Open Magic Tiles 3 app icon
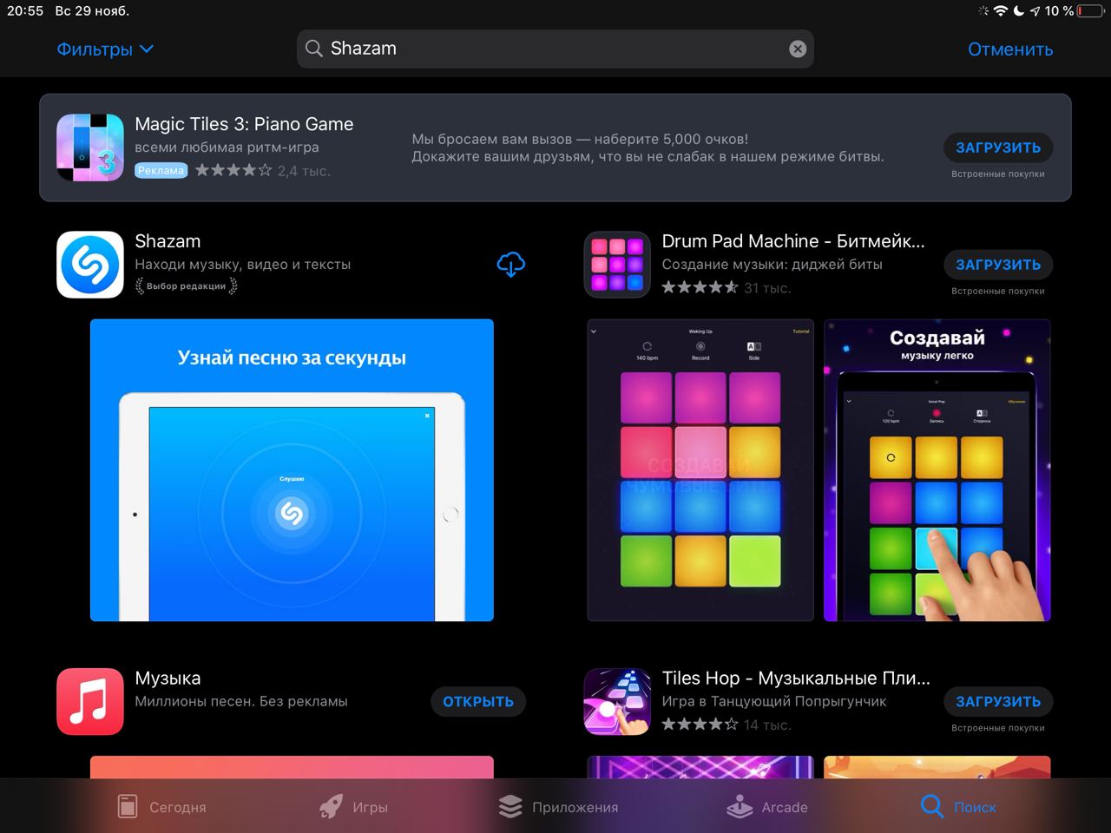This screenshot has width=1111, height=833. (x=90, y=148)
